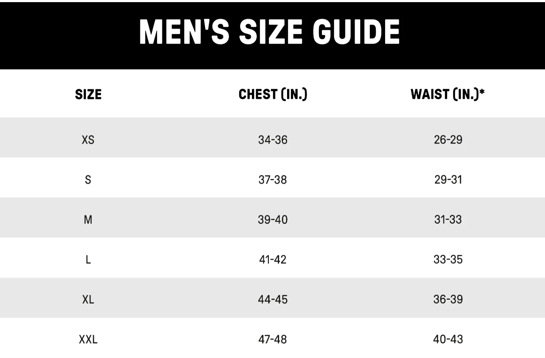Click the M size row label

click(88, 220)
